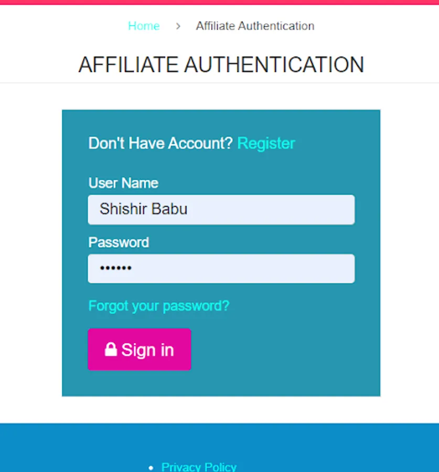The height and width of the screenshot is (472, 439).
Task: Click the lock icon on Sign in button
Action: tap(111, 349)
